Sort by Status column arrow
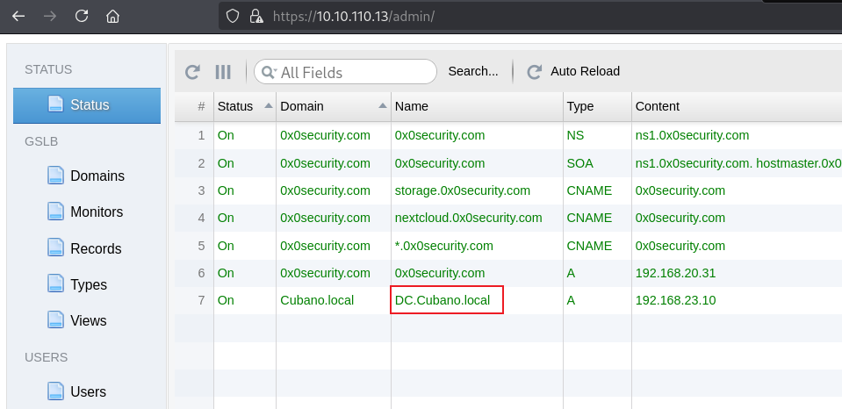 pyautogui.click(x=267, y=106)
